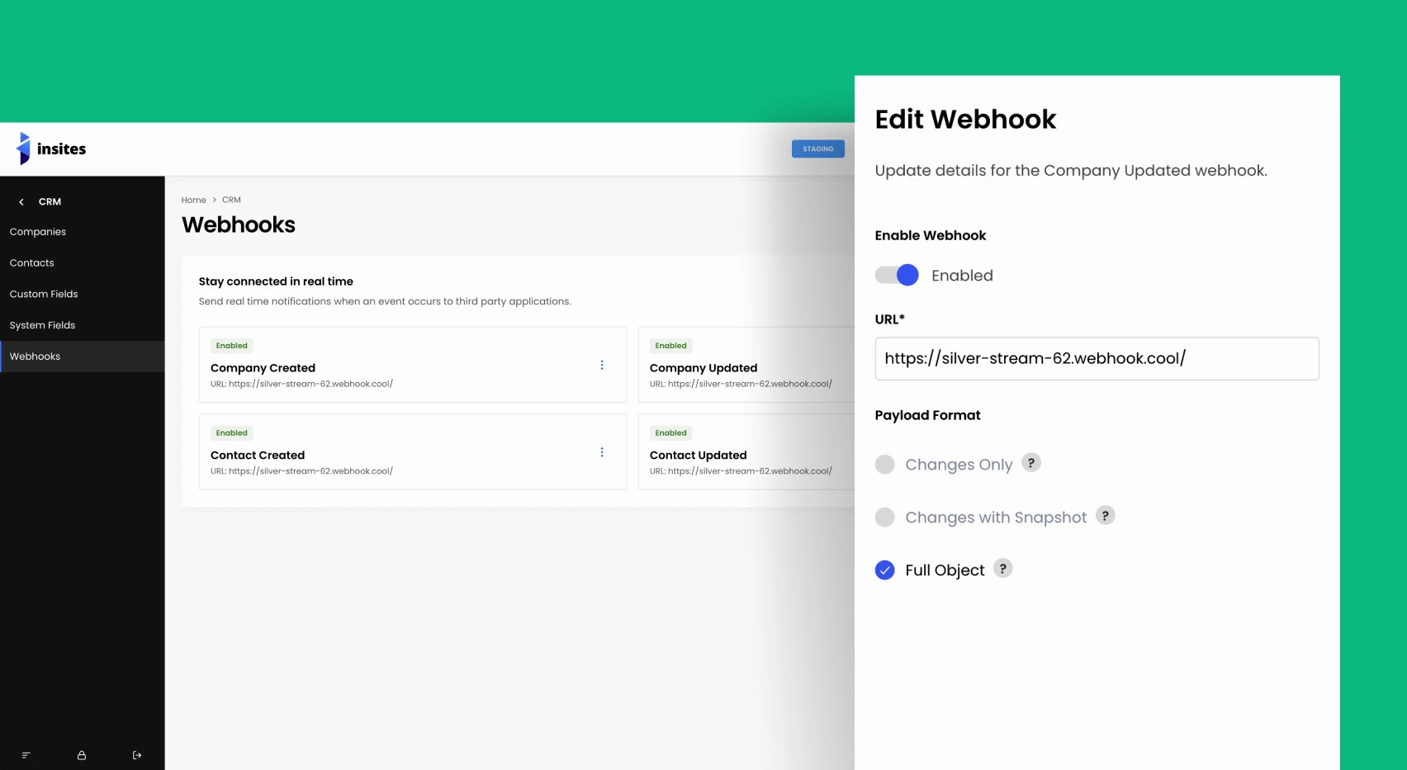Go back using the CRM chevron arrow
The height and width of the screenshot is (770, 1407).
(x=21, y=201)
